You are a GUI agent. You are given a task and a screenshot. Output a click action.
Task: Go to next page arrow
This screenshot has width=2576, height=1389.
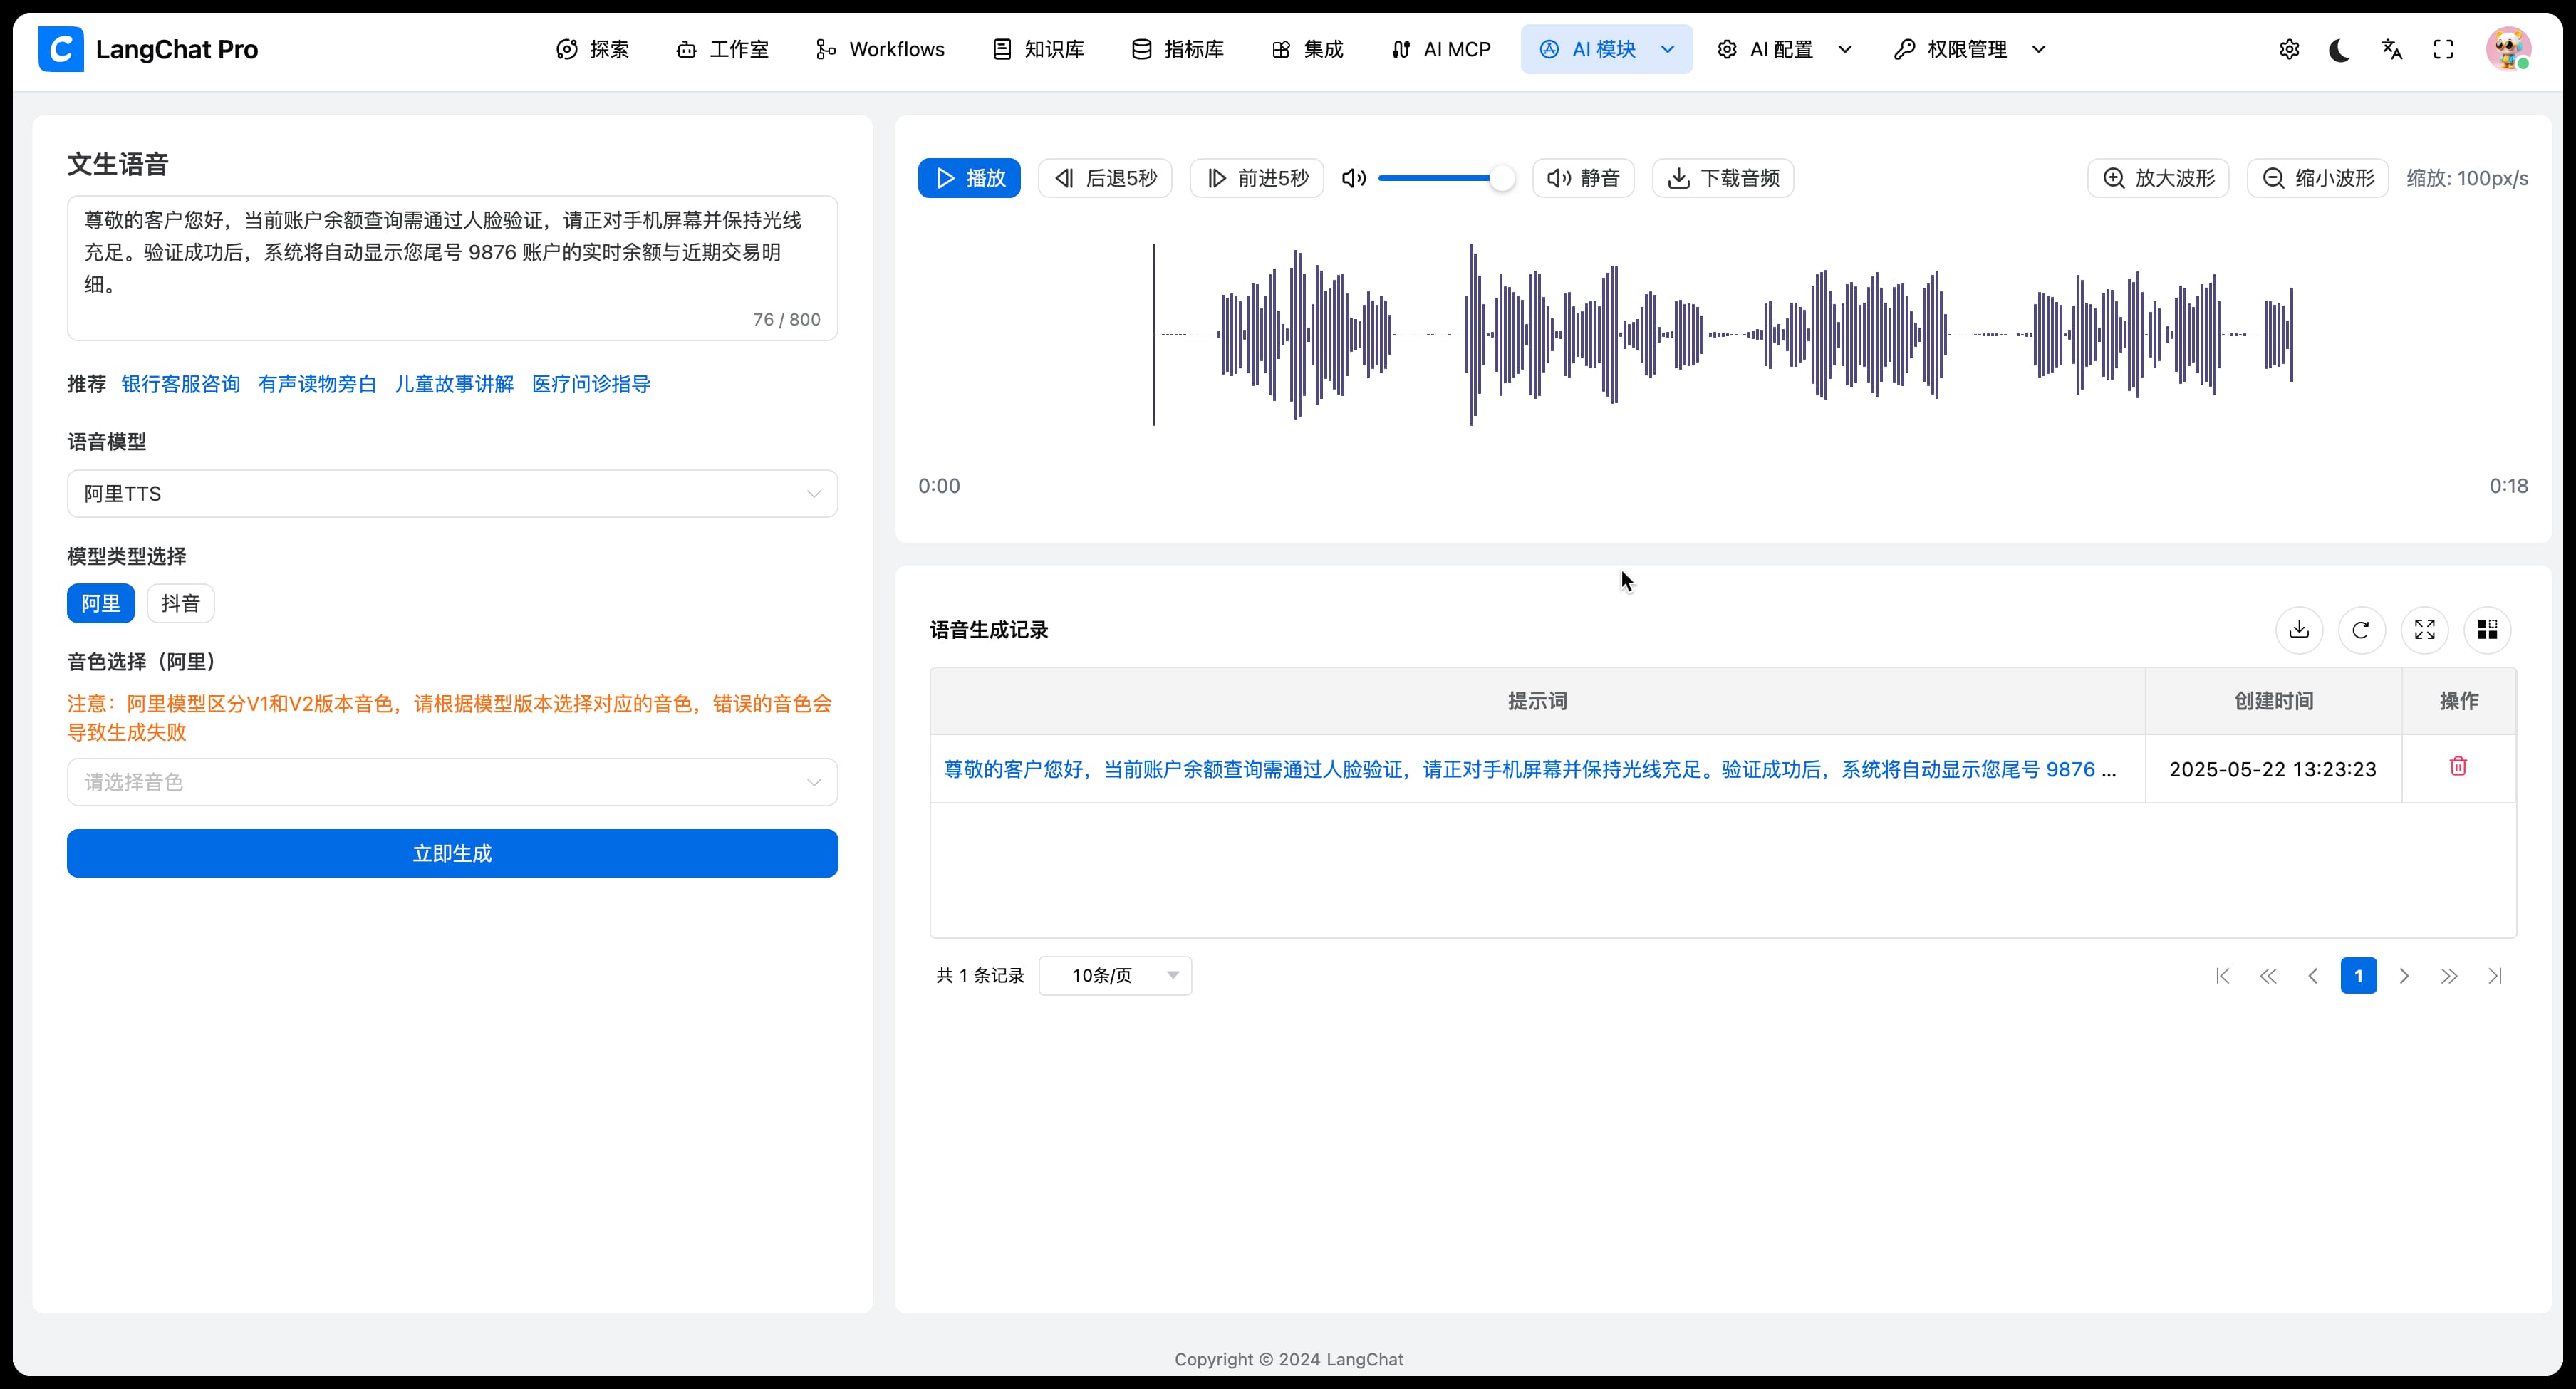[x=2404, y=976]
